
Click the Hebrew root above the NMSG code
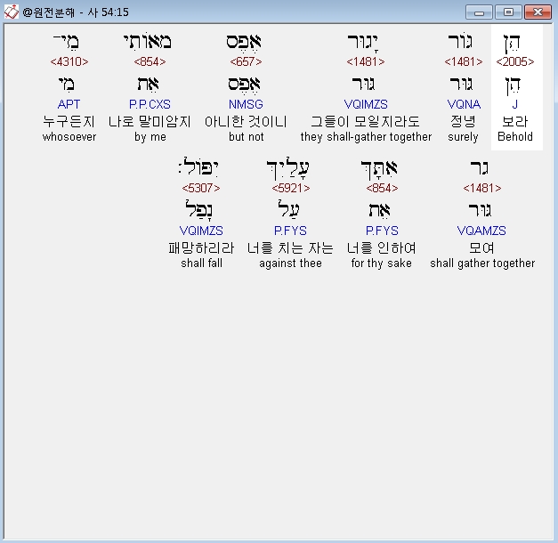point(244,85)
